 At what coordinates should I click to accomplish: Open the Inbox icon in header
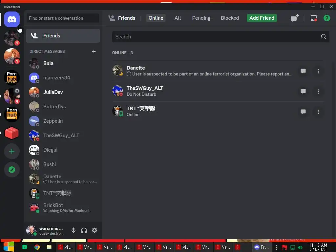tap(314, 18)
